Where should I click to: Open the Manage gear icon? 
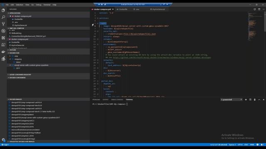point(3,140)
